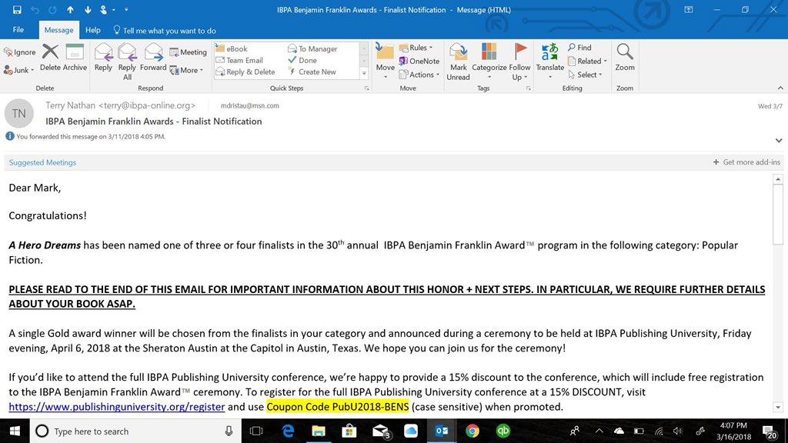
Task: Open the Categorize color menu
Action: click(x=489, y=62)
